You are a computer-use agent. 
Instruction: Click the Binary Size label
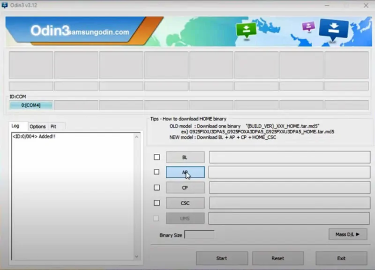click(171, 235)
